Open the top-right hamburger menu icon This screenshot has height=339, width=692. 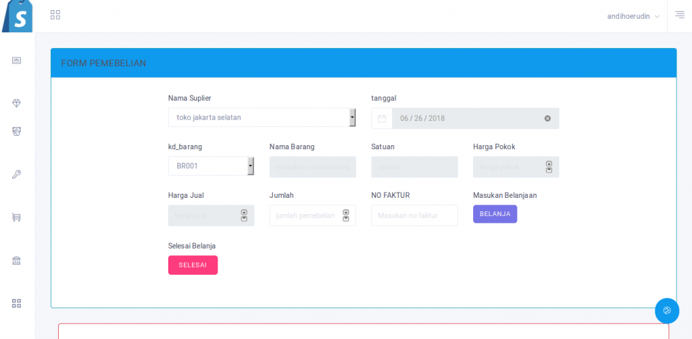tap(680, 15)
